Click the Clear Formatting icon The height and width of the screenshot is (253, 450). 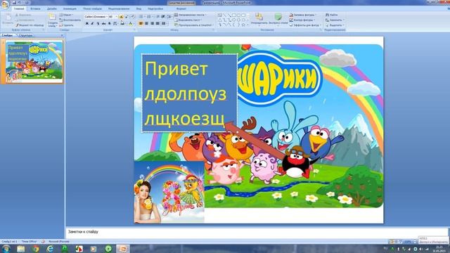[133, 17]
